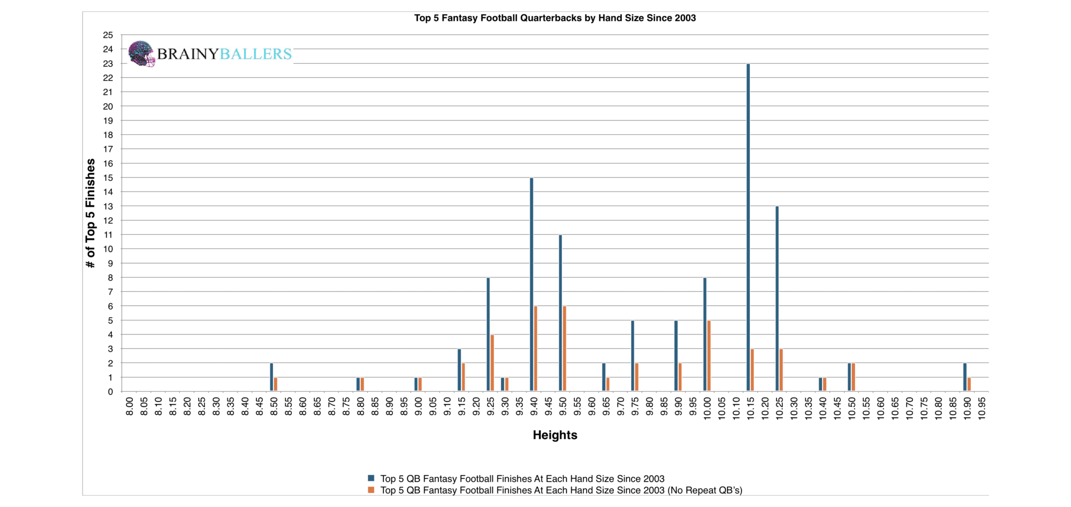Click the orange bar at 10.50
Screen dimensions: 1071x507
(853, 377)
